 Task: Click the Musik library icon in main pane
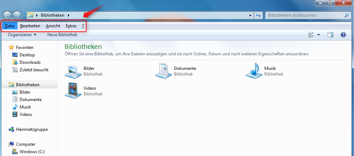click(254, 71)
